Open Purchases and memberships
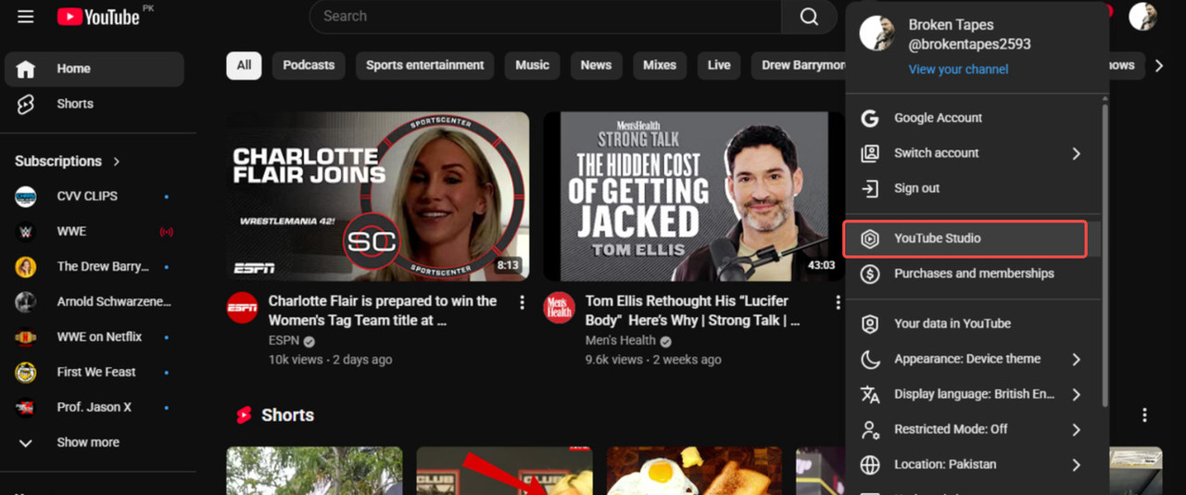Image resolution: width=1186 pixels, height=495 pixels. click(972, 273)
